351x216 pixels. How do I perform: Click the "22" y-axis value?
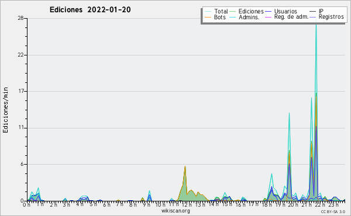click(21, 55)
